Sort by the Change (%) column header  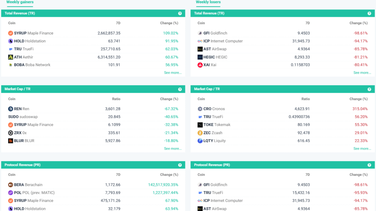169,23
